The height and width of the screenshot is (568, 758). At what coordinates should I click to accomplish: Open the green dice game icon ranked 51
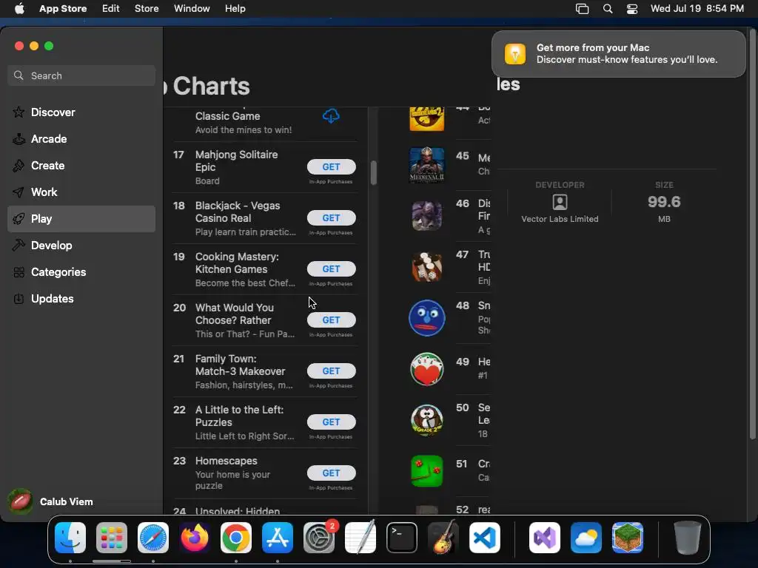pos(427,471)
